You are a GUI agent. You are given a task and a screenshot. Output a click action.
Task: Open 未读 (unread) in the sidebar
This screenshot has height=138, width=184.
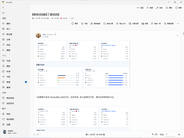click(15, 61)
